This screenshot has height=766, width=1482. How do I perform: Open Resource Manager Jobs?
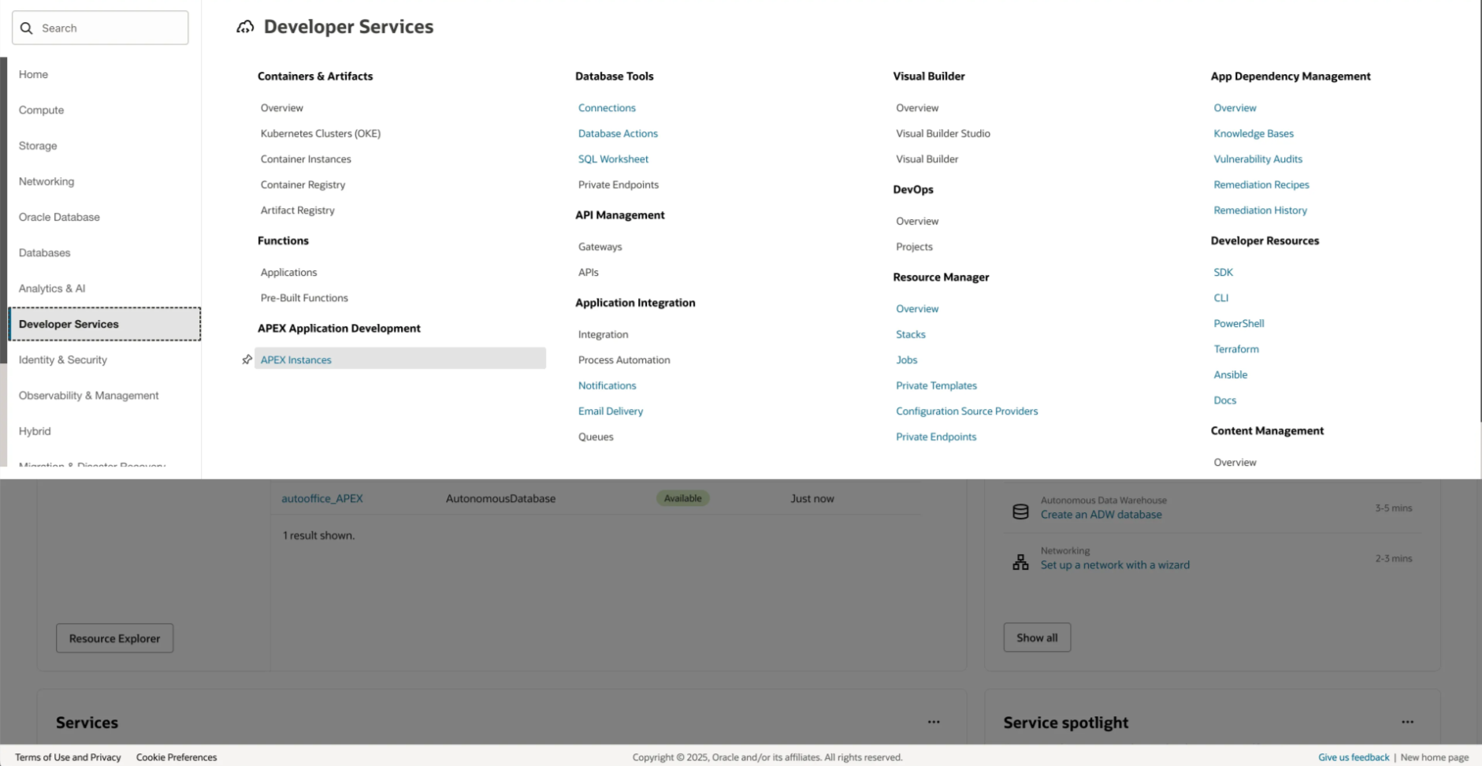click(x=907, y=359)
